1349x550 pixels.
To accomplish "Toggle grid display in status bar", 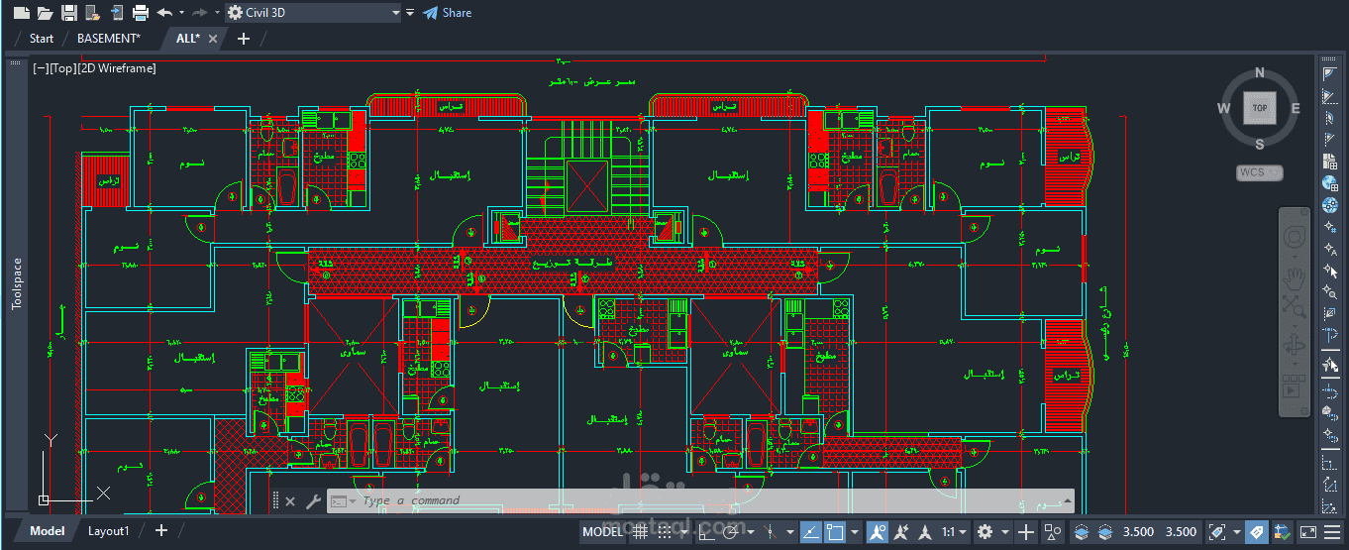I will tap(640, 532).
